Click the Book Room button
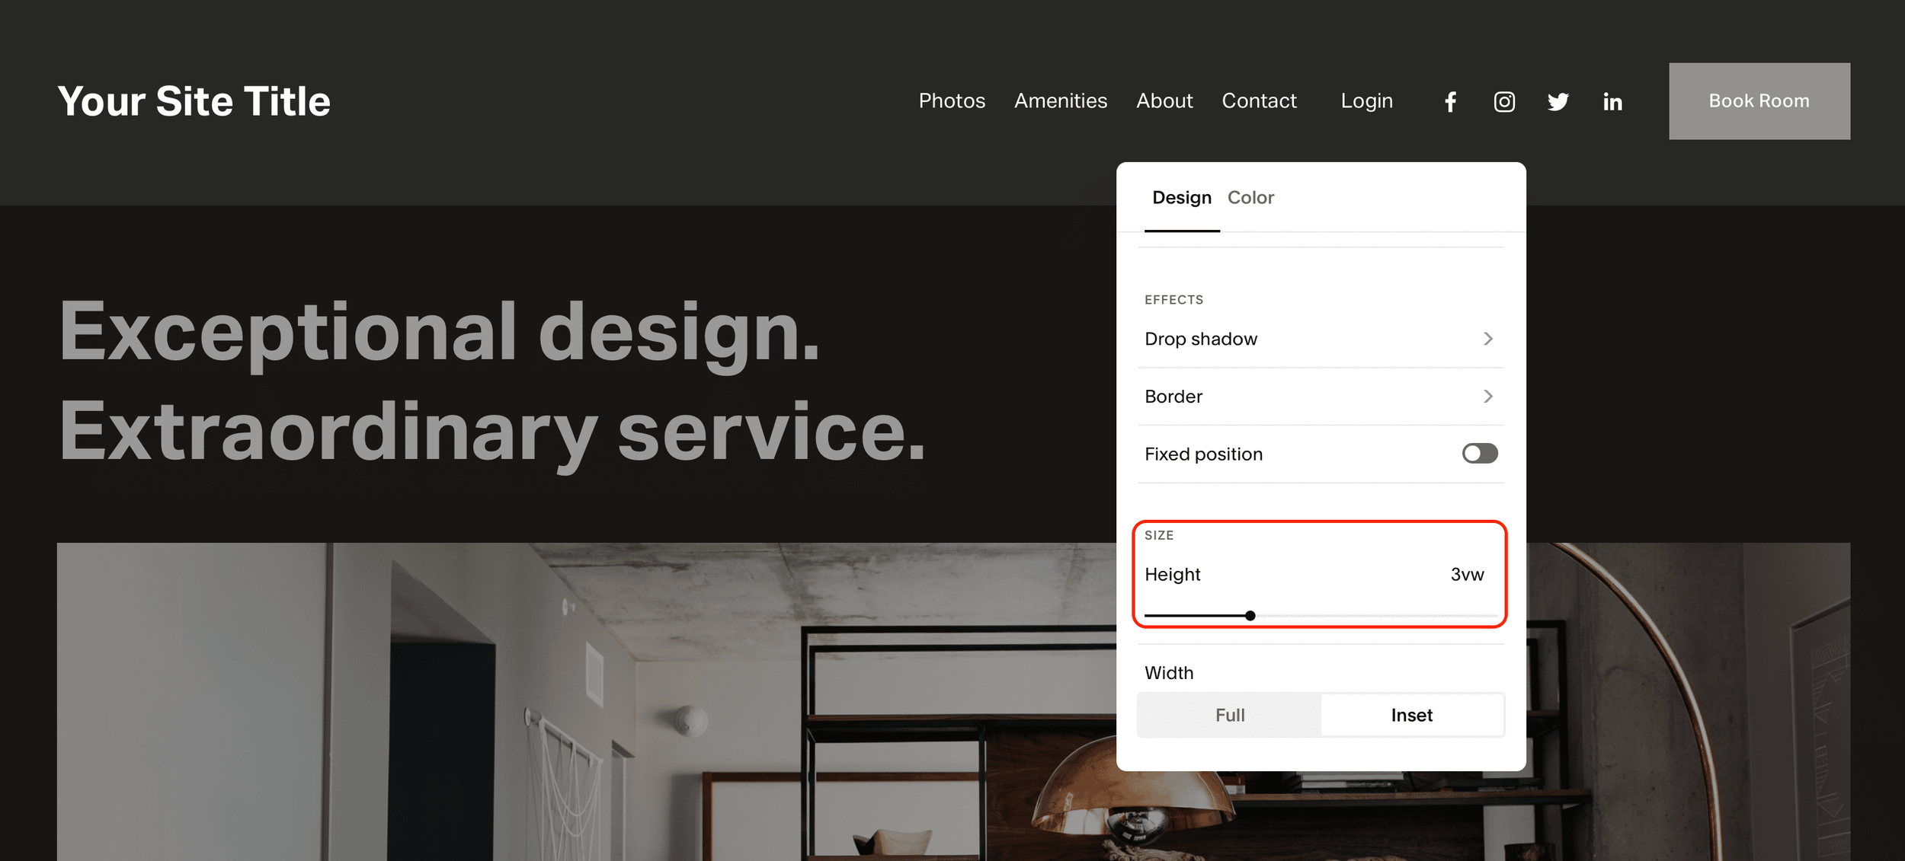This screenshot has width=1905, height=861. tap(1759, 100)
